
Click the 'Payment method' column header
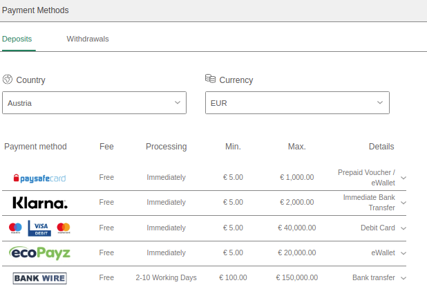tap(35, 147)
